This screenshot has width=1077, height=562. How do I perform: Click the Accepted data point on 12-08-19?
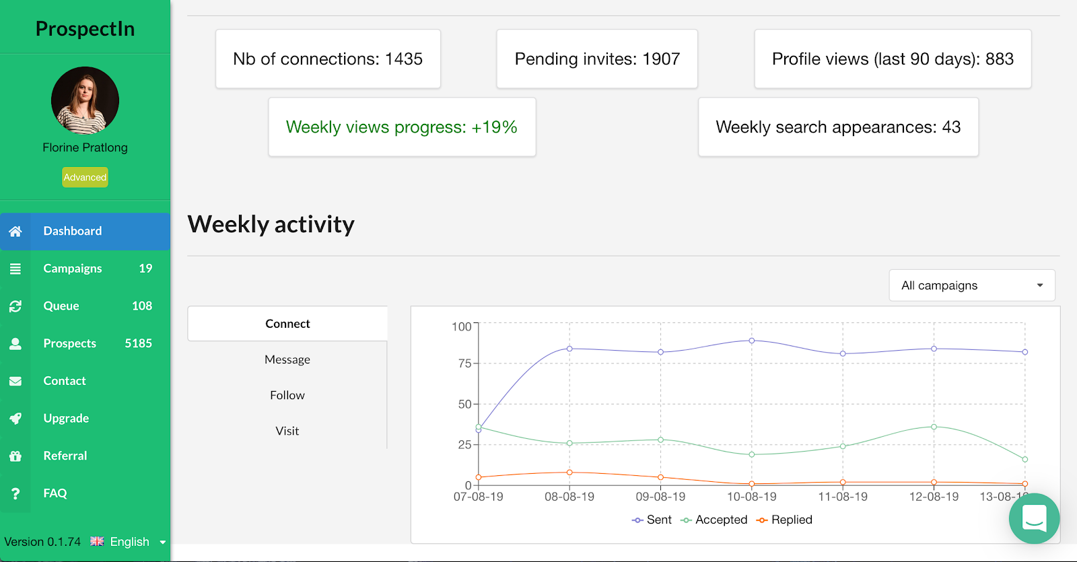point(934,427)
